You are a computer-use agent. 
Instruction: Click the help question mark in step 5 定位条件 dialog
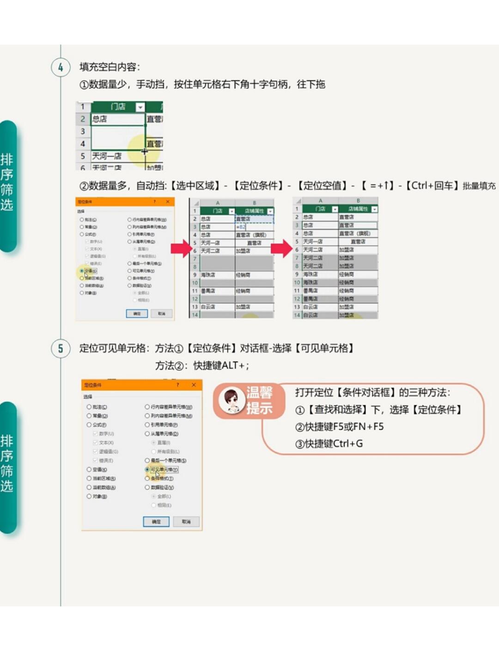coord(177,385)
